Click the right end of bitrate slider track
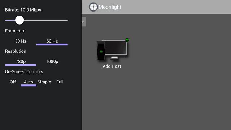Viewport: 231px width, 130px height. 67,20
